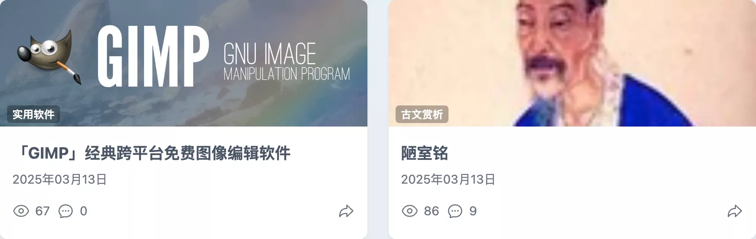Screen dimensions: 756x239
Task: Open the 陋室铭 article title
Action: click(425, 153)
